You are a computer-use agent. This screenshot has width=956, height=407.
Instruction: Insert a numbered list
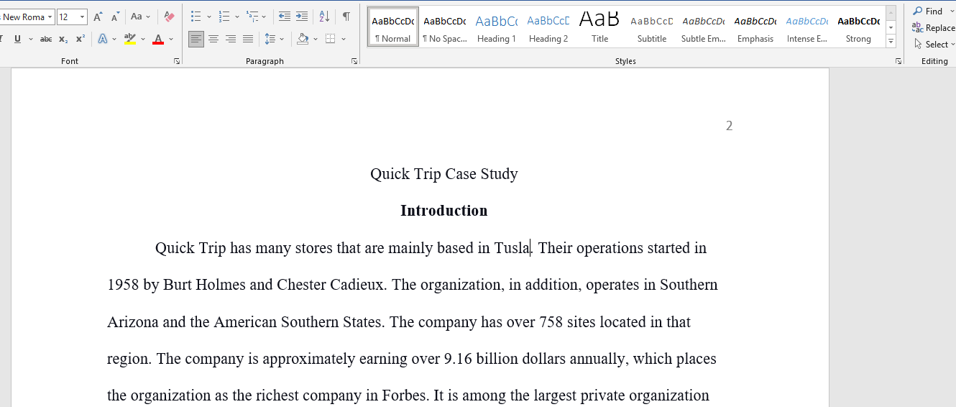[224, 17]
